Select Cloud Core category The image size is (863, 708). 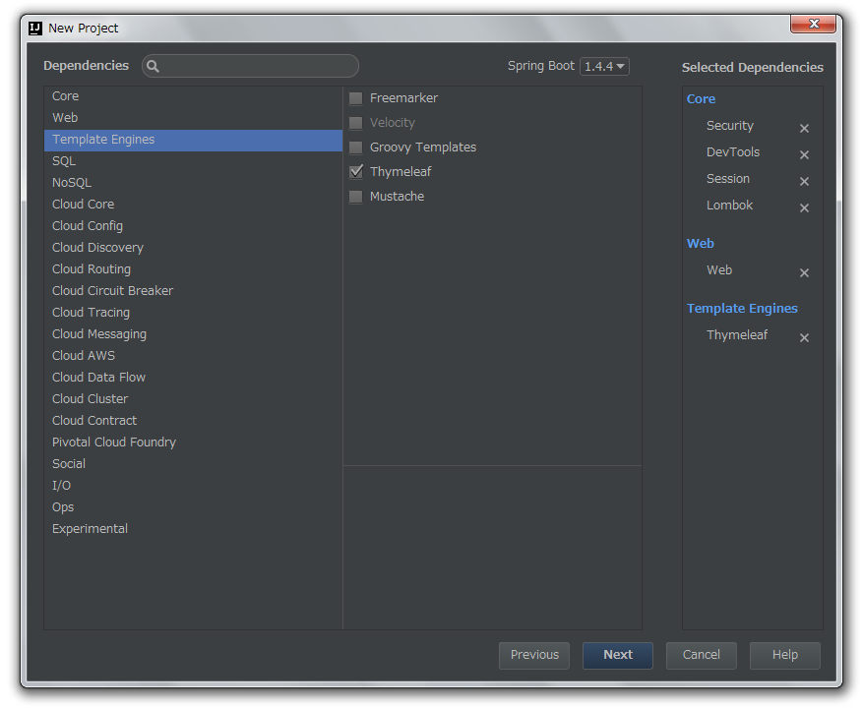pyautogui.click(x=193, y=205)
